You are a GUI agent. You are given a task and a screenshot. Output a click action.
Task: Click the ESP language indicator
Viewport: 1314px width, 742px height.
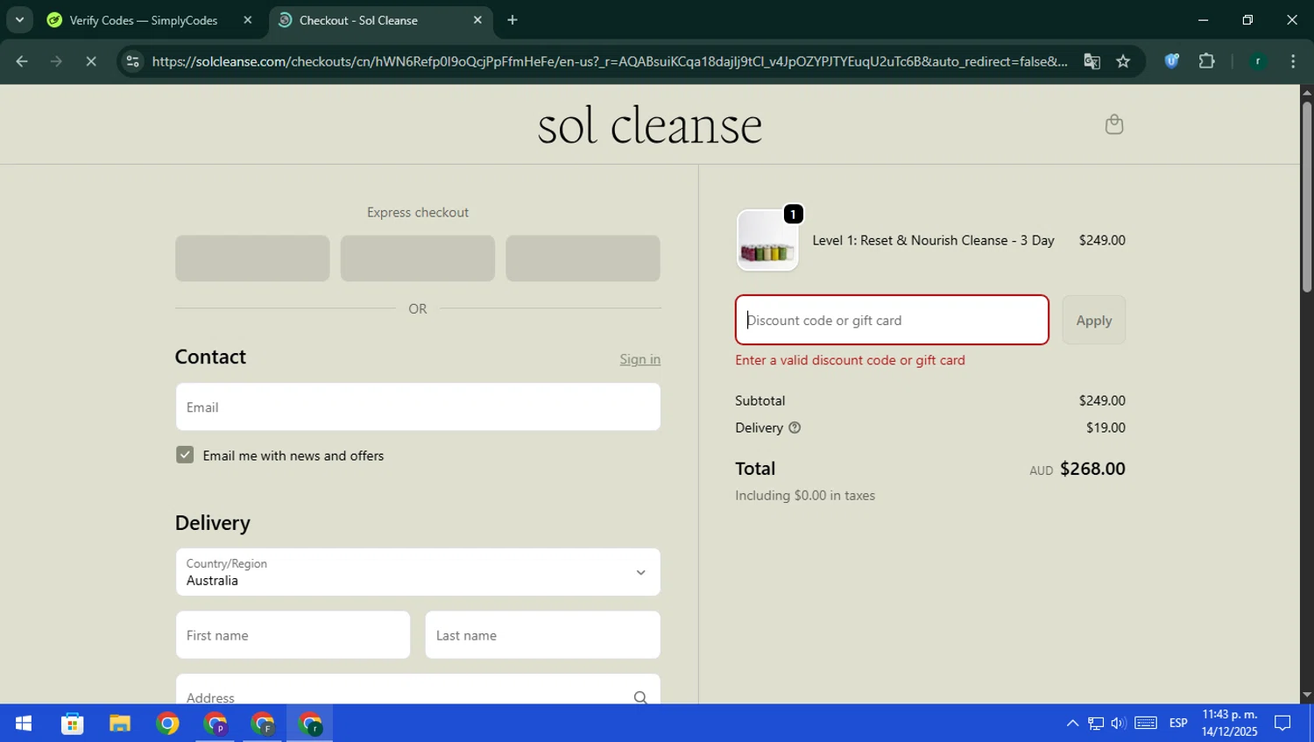tap(1178, 724)
